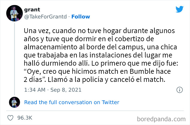Like the tweet with the heart icon
The image size is (190, 125).
11,118
